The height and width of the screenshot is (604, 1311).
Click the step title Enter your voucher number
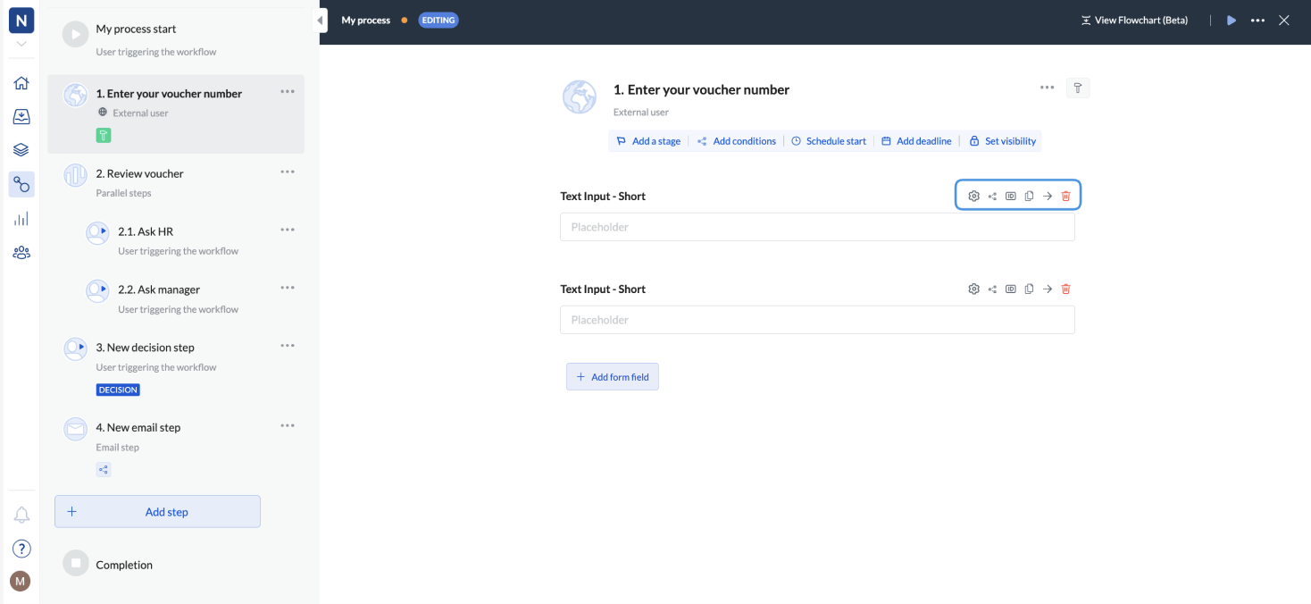[x=701, y=89]
